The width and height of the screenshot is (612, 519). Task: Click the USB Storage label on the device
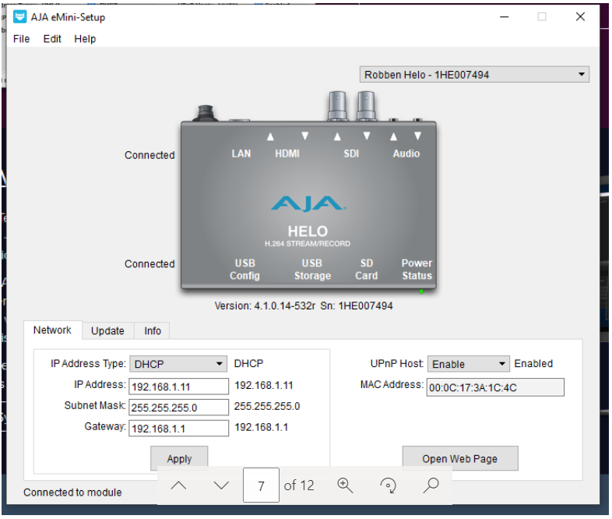point(312,269)
